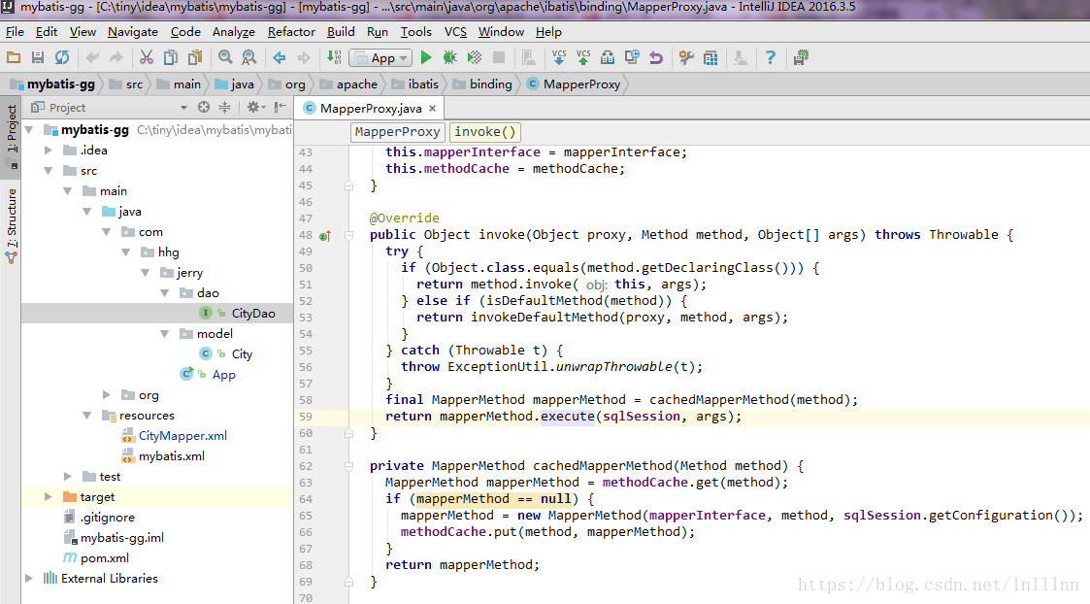Open the VCS menu

pyautogui.click(x=455, y=31)
